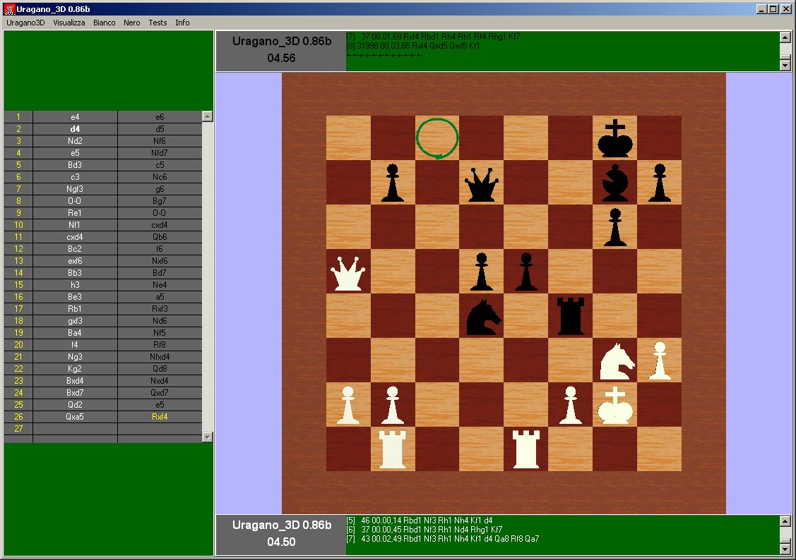Select black move Qb6 in row 11
Image resolution: width=796 pixels, height=560 pixels.
pos(160,237)
